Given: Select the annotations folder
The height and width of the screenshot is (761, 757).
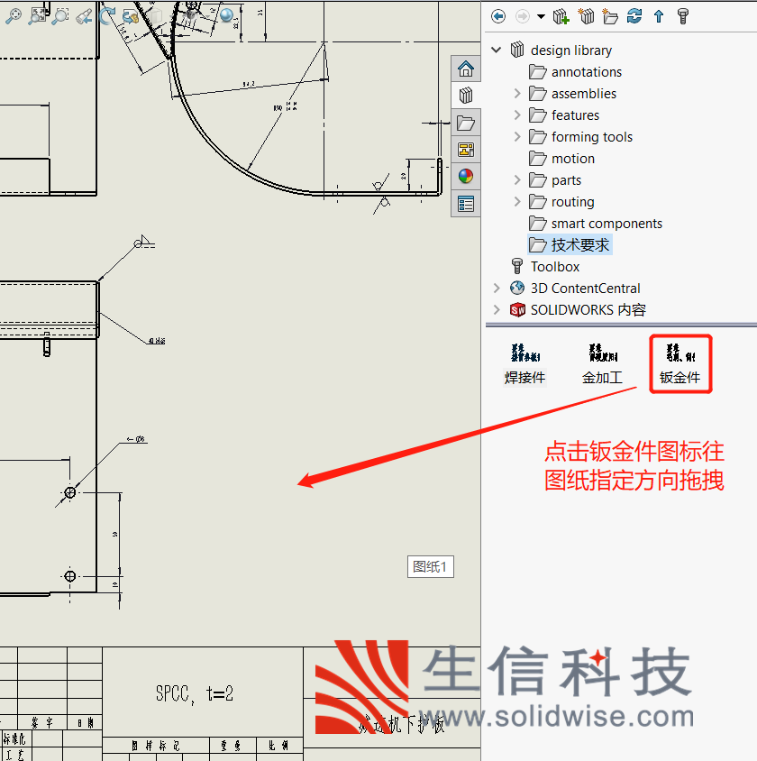Looking at the screenshot, I should point(575,72).
